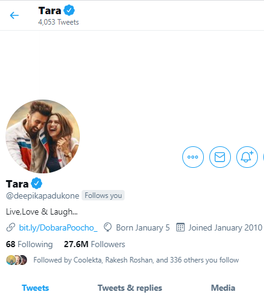Open the circular profile picture
The height and width of the screenshot is (300, 264).
coord(43,136)
